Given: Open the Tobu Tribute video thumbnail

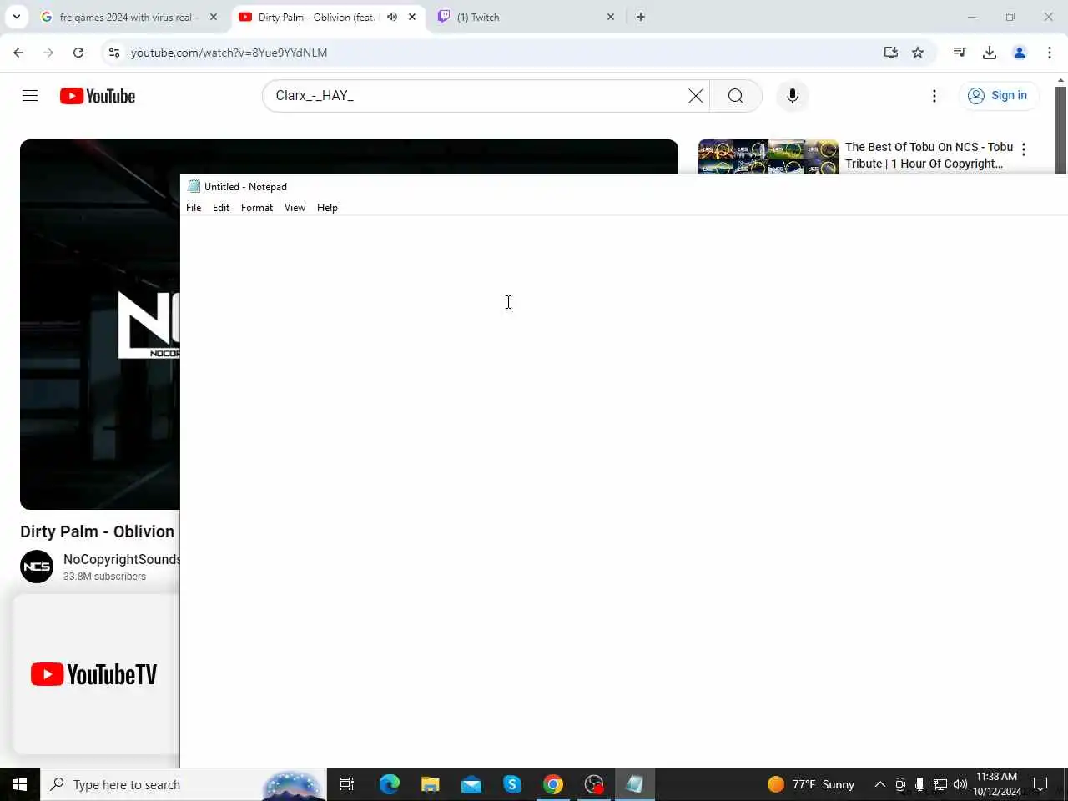Looking at the screenshot, I should tap(768, 157).
